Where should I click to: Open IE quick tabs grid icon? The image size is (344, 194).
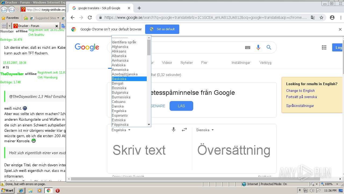pyautogui.click(x=4, y=26)
